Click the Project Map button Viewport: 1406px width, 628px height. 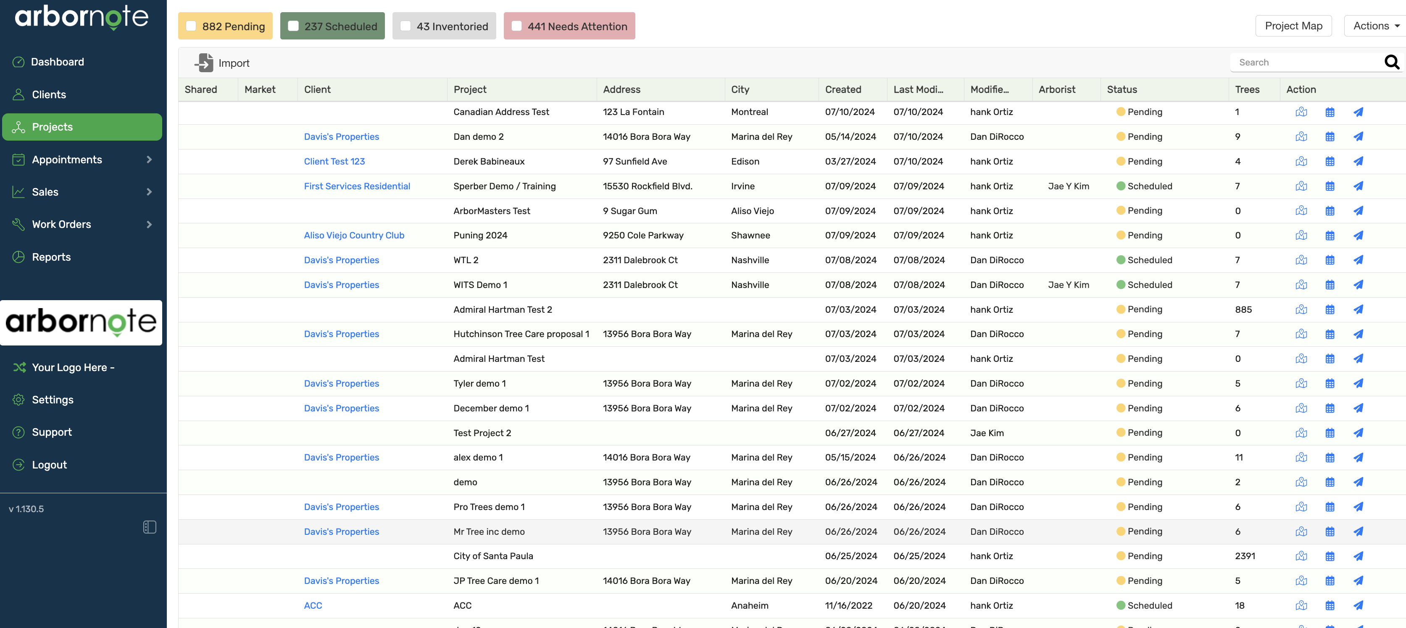point(1293,26)
